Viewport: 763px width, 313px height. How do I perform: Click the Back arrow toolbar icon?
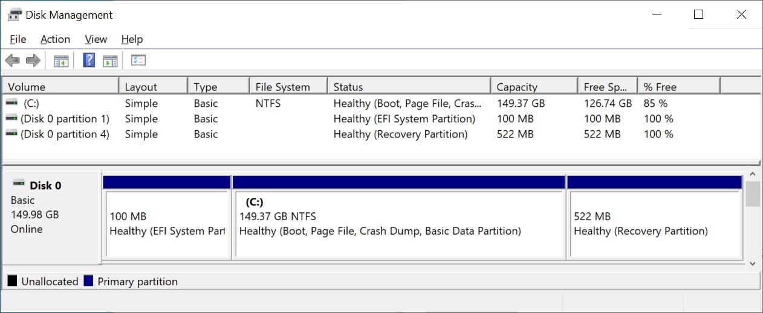click(x=12, y=60)
